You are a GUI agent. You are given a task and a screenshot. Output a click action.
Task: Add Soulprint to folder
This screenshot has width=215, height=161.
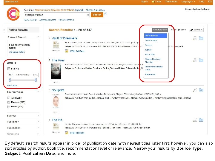pos(201,90)
